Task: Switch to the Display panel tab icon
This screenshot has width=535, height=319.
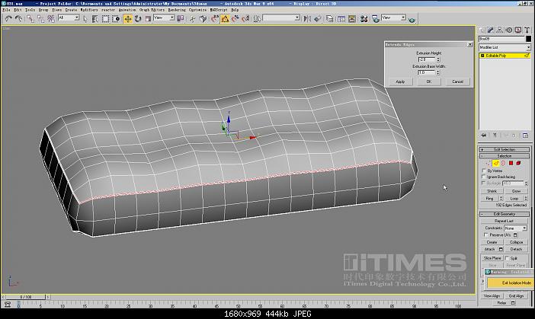Action: [518, 30]
